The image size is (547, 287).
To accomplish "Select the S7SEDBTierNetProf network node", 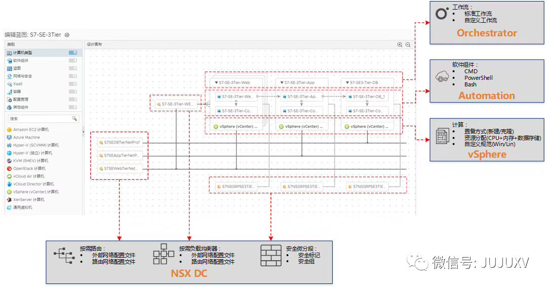I will coord(120,142).
